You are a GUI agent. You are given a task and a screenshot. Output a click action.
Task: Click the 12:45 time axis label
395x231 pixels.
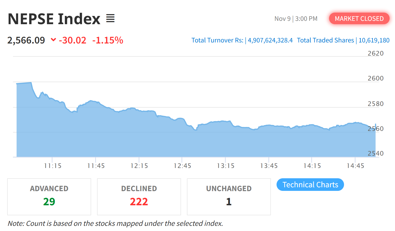pos(182,166)
